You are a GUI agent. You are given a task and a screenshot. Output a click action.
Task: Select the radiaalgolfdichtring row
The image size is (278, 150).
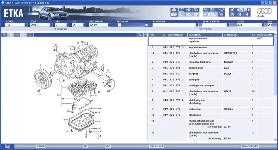tap(211, 62)
